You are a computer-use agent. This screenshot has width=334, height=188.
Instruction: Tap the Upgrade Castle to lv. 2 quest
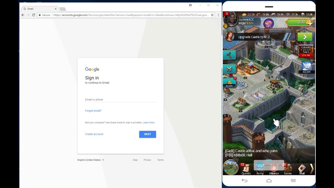click(x=254, y=37)
